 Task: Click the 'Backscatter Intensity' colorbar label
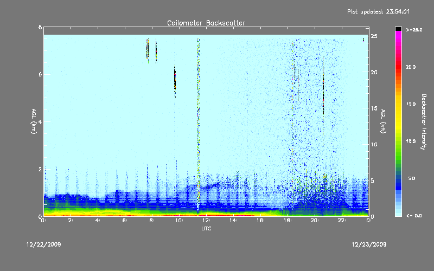click(x=424, y=122)
